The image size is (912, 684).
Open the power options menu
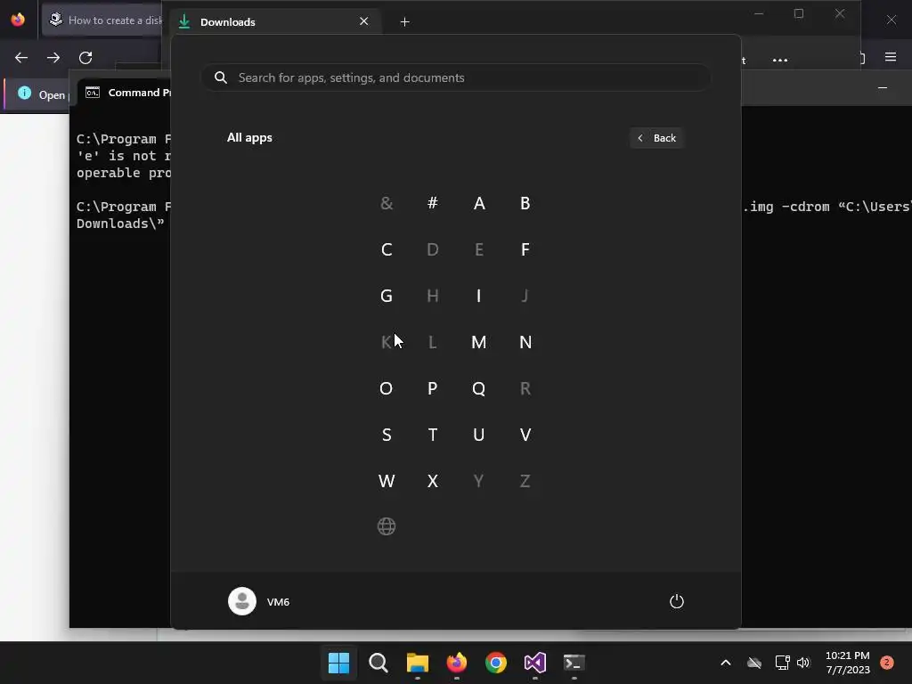coord(677,601)
